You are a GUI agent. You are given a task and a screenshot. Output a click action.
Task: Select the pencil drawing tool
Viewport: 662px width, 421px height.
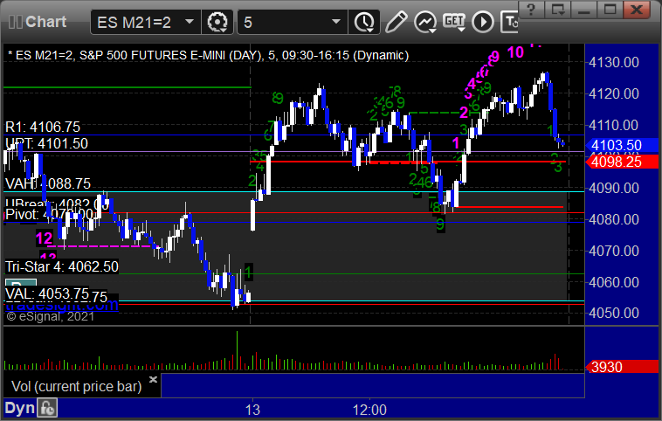[x=396, y=22]
